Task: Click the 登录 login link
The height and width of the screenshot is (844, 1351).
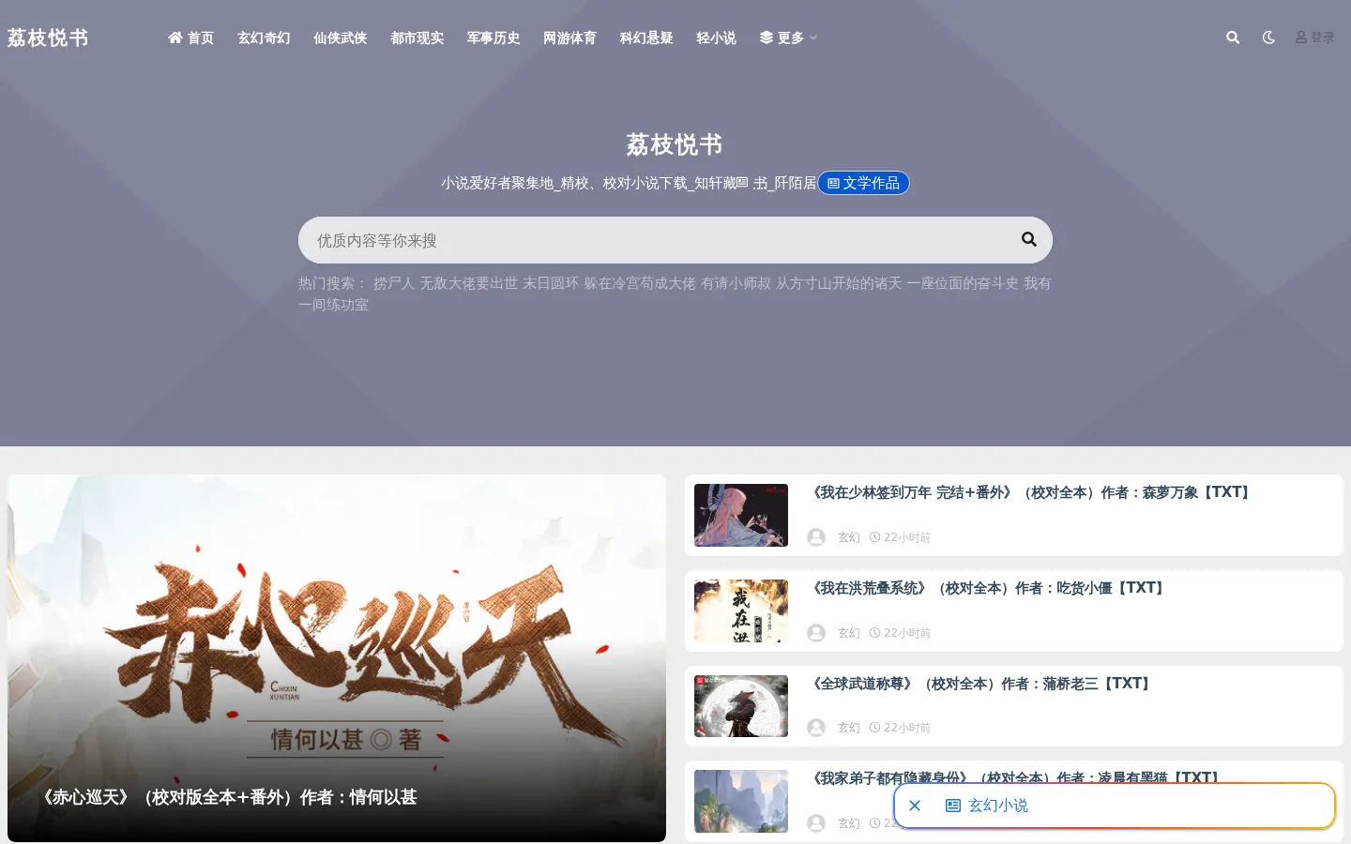Action: coord(1315,38)
